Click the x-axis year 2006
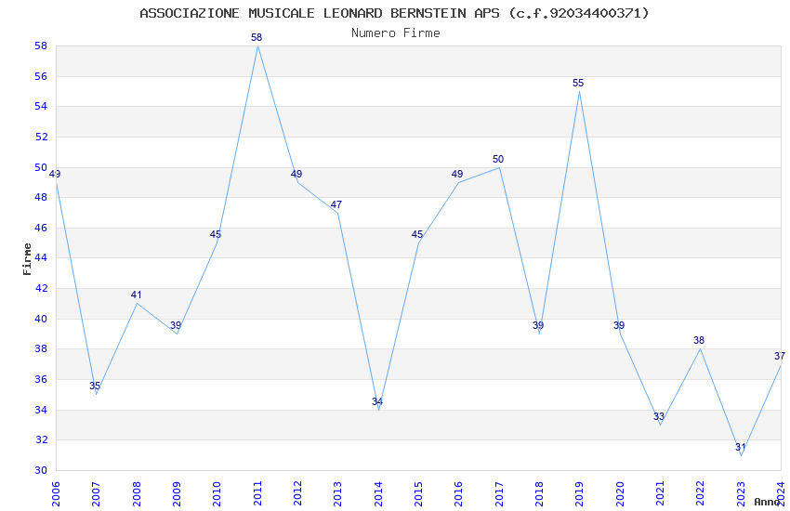 pos(56,493)
